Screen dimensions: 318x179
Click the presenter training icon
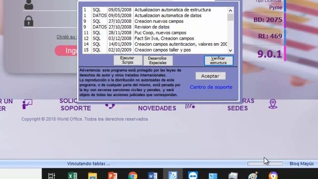[x=27, y=104]
